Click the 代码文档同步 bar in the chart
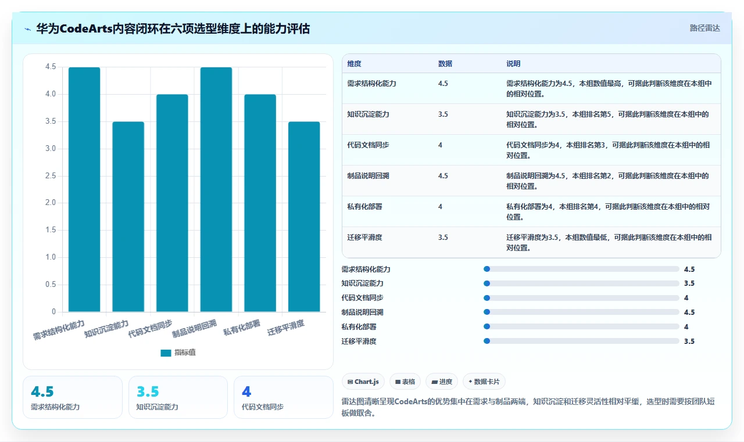The image size is (744, 442). pos(172,203)
